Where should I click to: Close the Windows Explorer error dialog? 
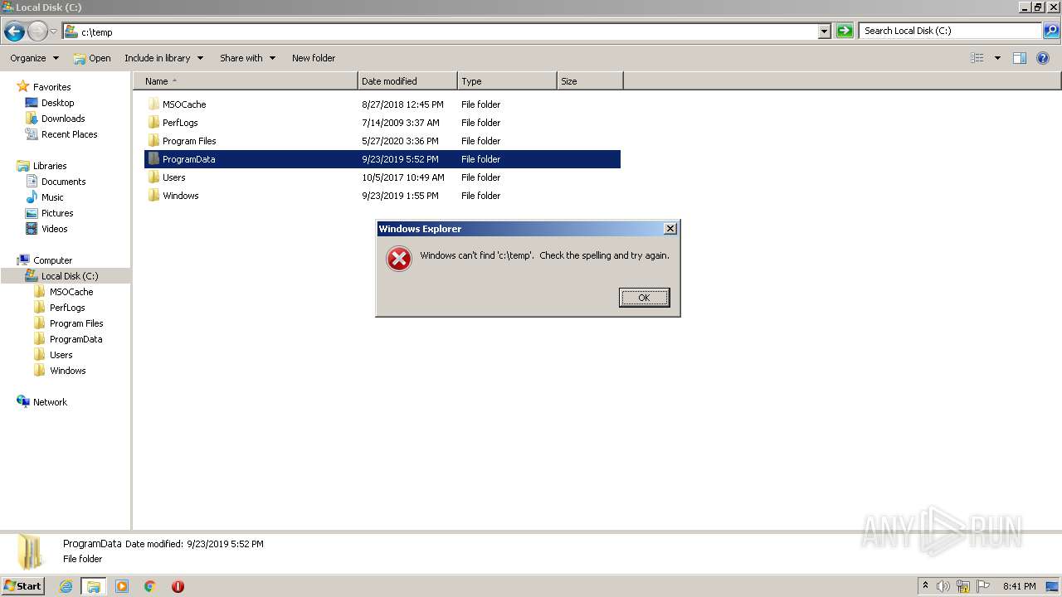click(x=670, y=229)
